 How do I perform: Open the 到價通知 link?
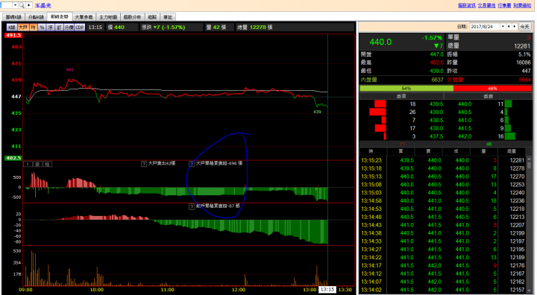pos(522,5)
